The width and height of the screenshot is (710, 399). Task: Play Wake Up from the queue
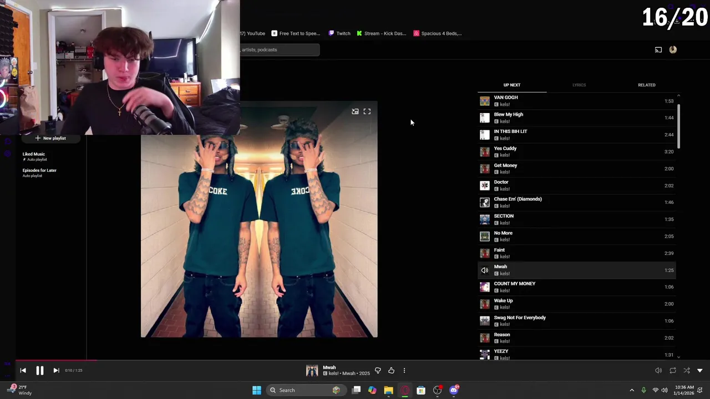click(577, 304)
